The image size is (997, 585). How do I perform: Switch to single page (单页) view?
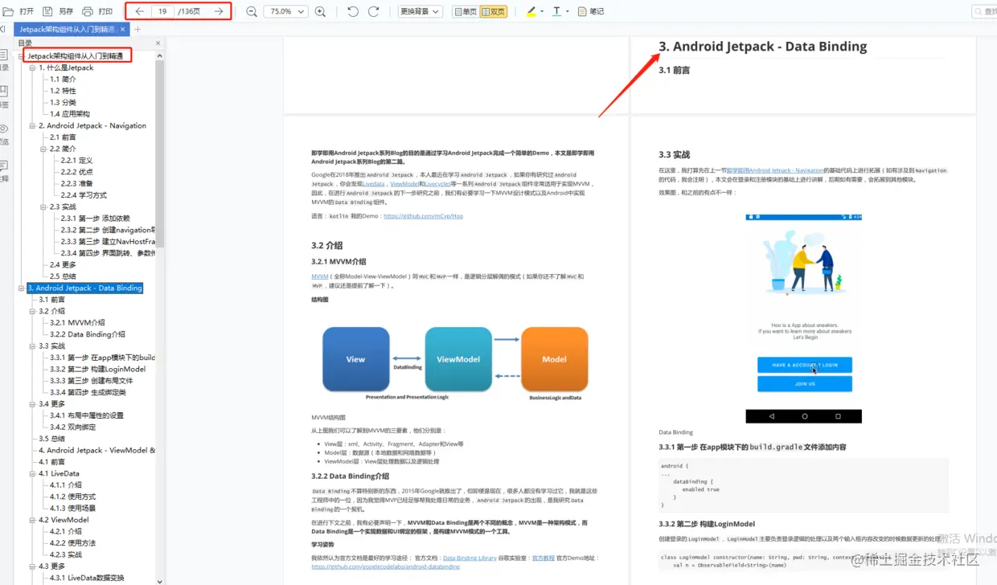coord(465,11)
